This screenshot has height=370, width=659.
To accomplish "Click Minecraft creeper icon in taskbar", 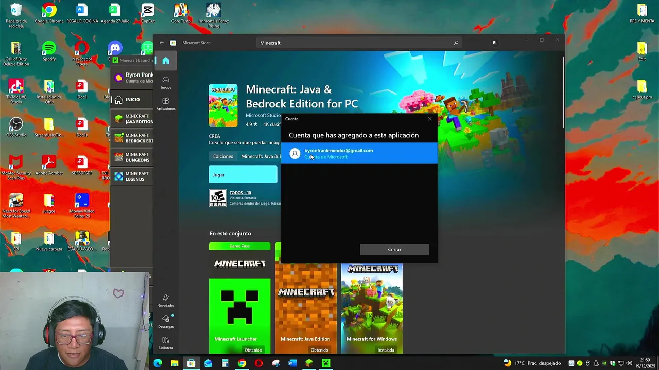I will click(x=326, y=363).
